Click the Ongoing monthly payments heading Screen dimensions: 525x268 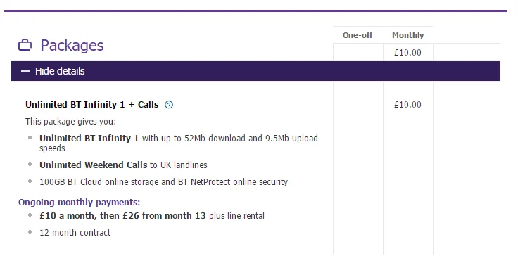[x=80, y=203]
